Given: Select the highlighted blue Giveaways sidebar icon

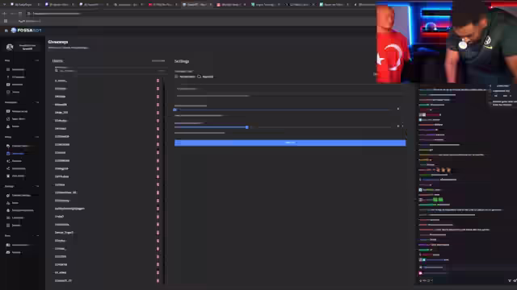Looking at the screenshot, I should (x=8, y=154).
